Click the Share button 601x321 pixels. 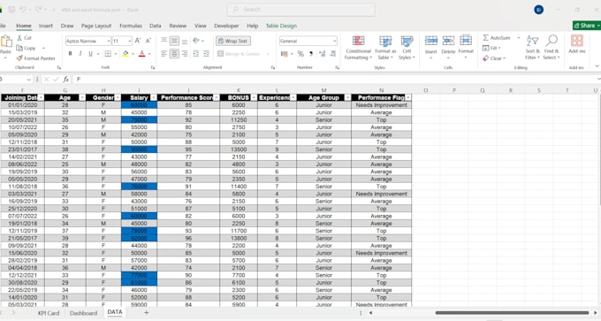tap(587, 26)
